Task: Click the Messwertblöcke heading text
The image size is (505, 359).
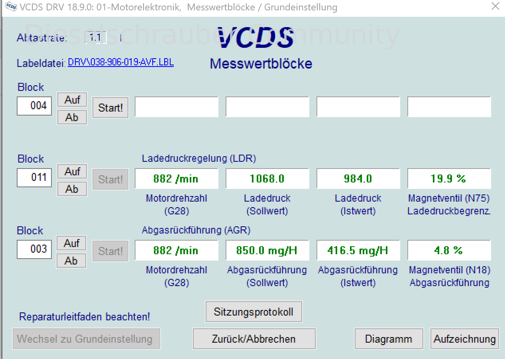Action: pyautogui.click(x=261, y=64)
